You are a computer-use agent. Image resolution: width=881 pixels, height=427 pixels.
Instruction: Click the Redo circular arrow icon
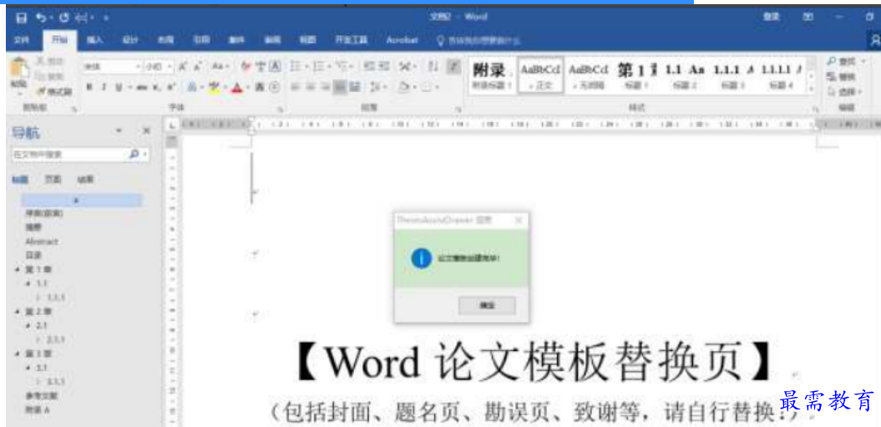[64, 18]
